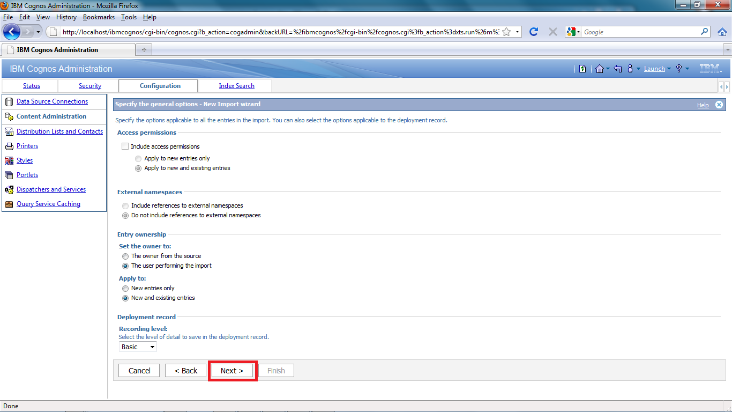Open the Portlets link
The width and height of the screenshot is (732, 412).
click(x=27, y=175)
